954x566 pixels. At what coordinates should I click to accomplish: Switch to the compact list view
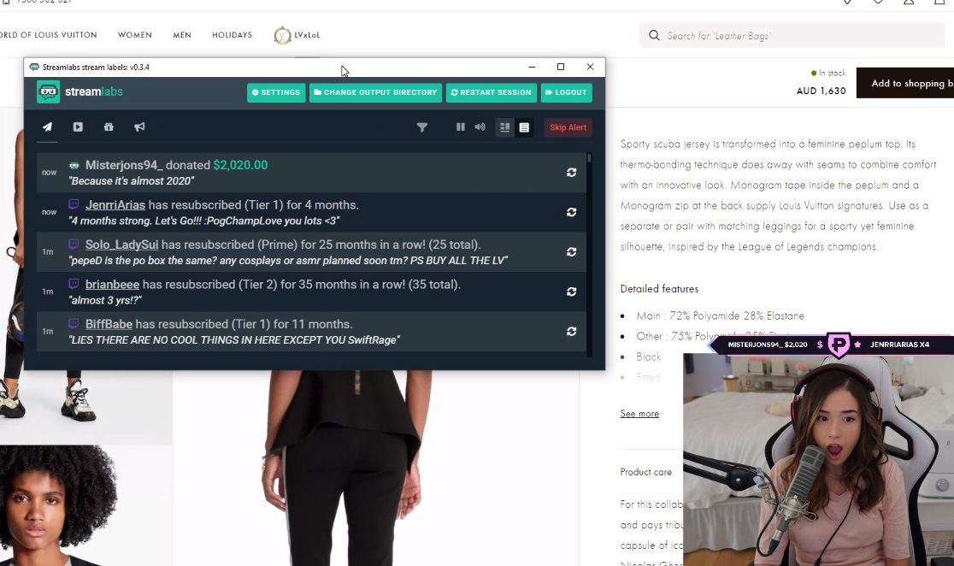pyautogui.click(x=524, y=127)
